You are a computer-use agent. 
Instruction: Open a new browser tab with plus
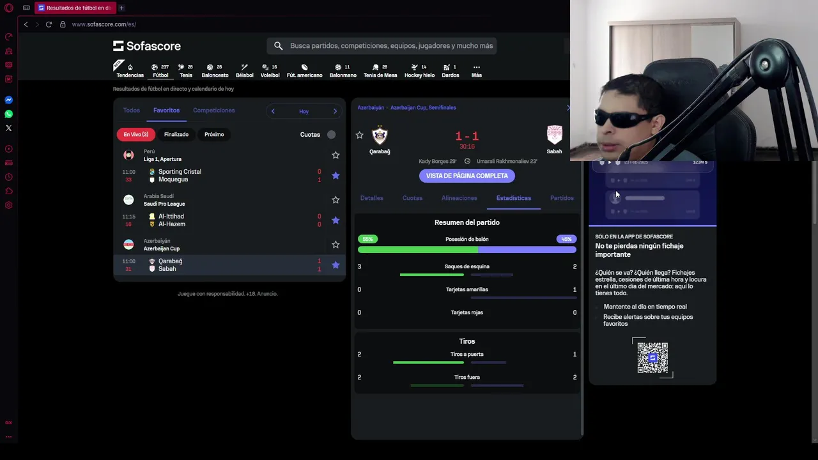pos(121,8)
